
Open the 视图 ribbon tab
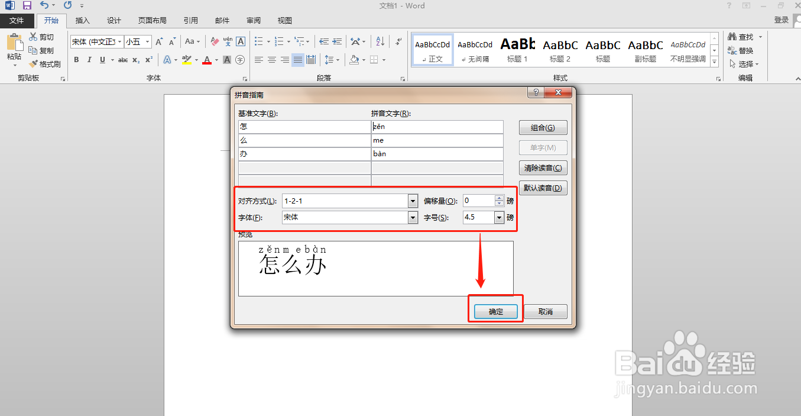284,20
